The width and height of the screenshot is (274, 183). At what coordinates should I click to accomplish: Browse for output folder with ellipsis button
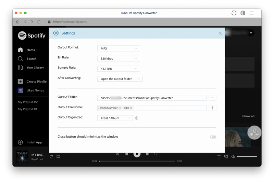pyautogui.click(x=212, y=98)
